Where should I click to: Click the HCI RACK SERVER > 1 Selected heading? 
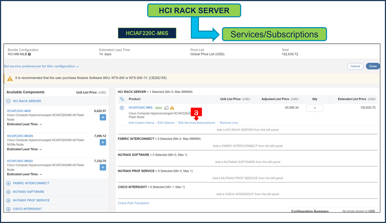[x=155, y=92]
